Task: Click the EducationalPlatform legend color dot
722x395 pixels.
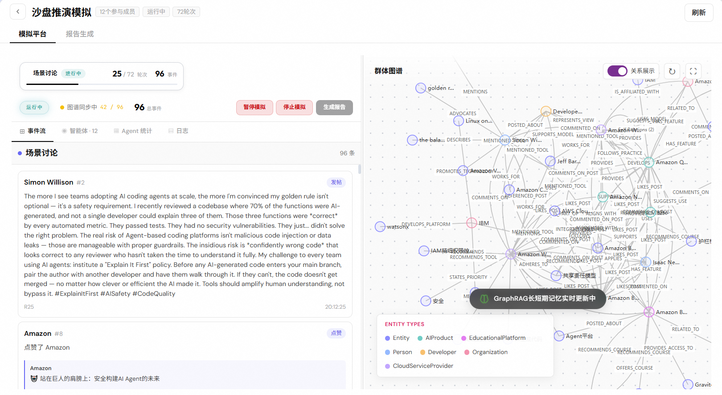Action: tap(464, 338)
